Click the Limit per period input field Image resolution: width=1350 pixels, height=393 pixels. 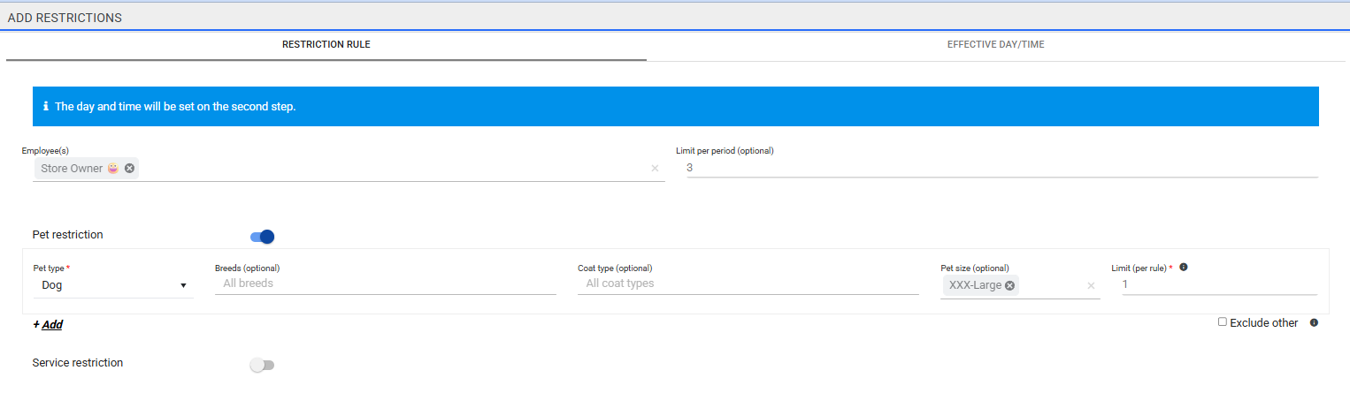[1001, 168]
